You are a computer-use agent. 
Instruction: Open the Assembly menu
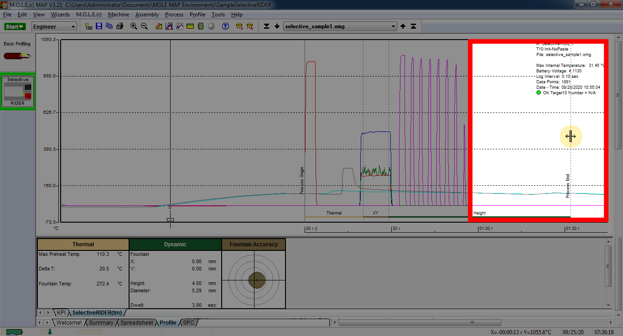coord(147,15)
